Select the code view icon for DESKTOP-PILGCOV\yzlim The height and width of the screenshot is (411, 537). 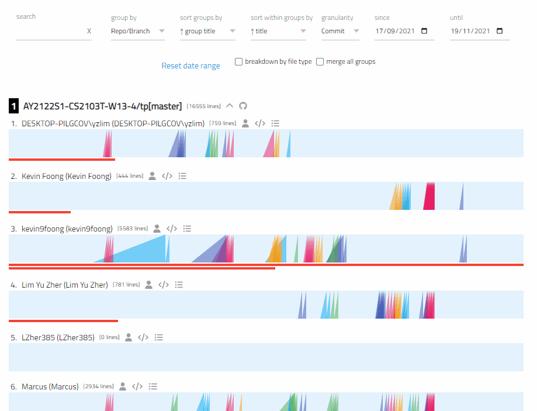[259, 123]
